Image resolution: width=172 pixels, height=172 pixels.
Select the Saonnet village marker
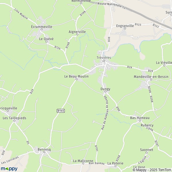point(146,153)
